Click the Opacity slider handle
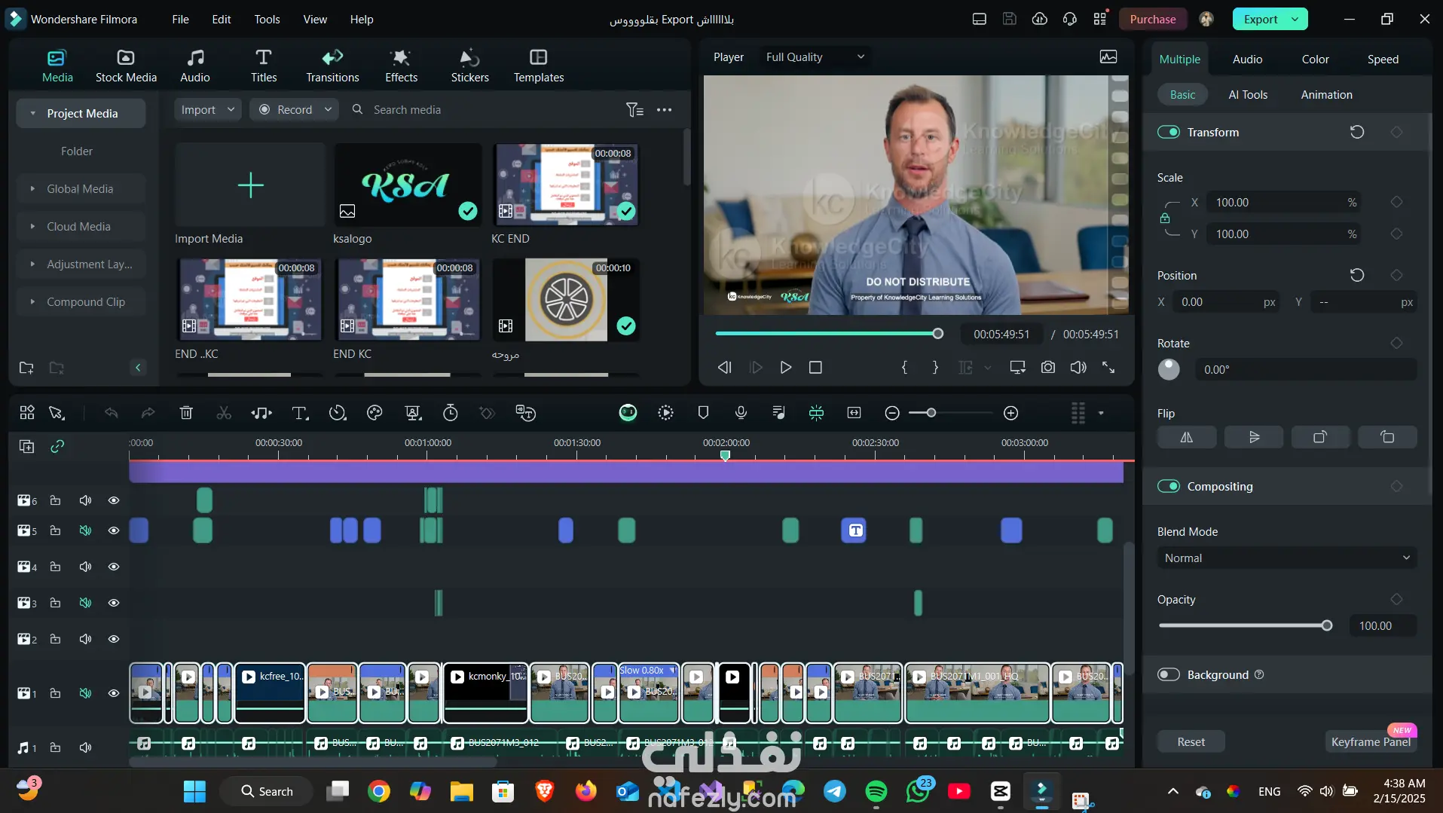The image size is (1443, 813). (x=1327, y=626)
